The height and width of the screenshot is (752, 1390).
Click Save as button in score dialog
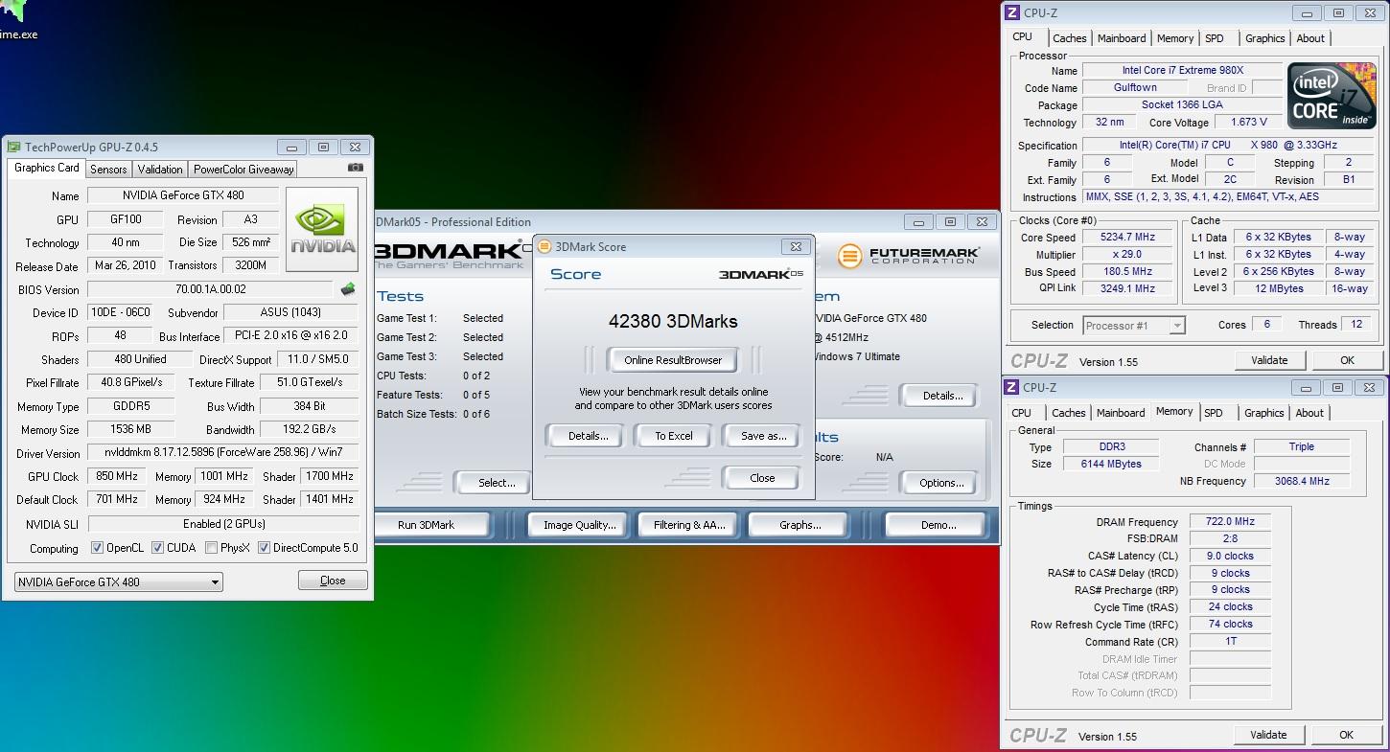(763, 436)
